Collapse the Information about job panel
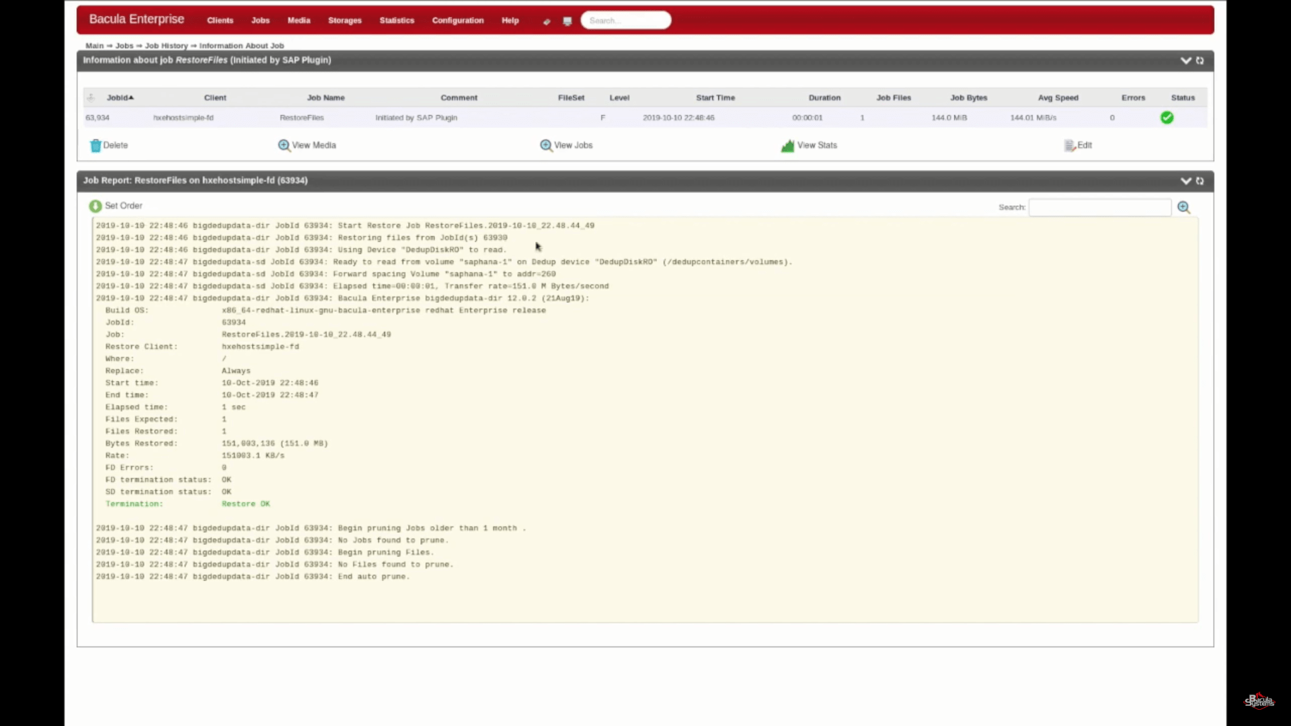Screen dimensions: 1291x726 coord(1185,61)
